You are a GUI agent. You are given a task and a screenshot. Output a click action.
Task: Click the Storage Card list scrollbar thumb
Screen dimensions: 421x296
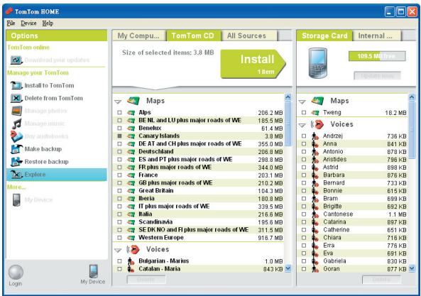(x=412, y=130)
